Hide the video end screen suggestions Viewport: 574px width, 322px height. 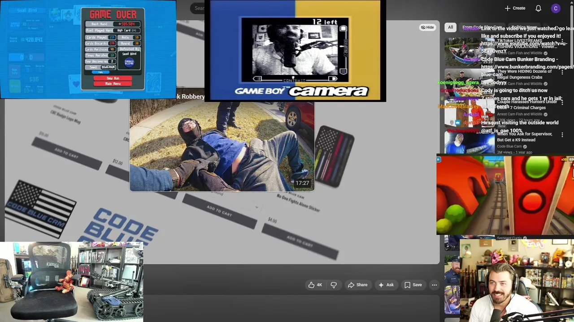coord(427,27)
